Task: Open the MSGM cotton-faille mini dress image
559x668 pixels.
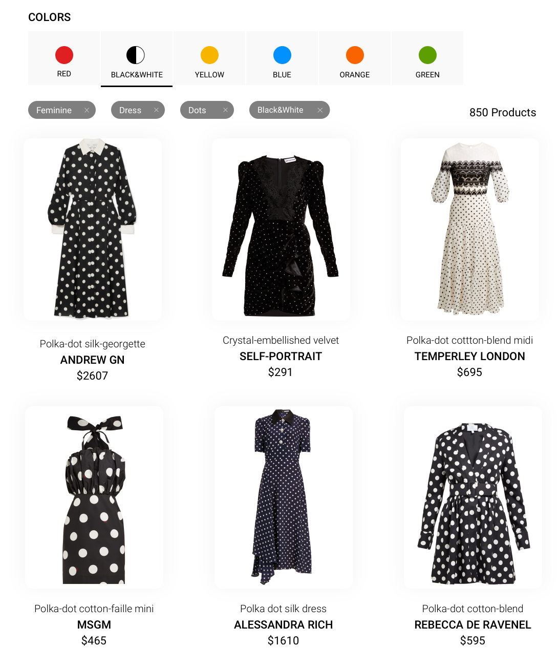Action: coord(94,497)
